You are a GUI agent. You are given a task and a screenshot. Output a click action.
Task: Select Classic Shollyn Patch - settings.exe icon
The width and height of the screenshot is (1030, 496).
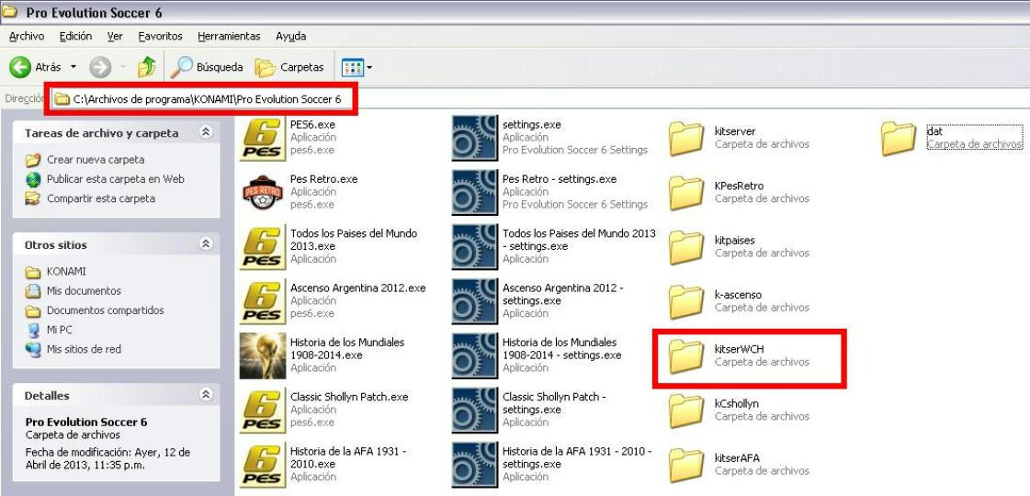coord(475,411)
